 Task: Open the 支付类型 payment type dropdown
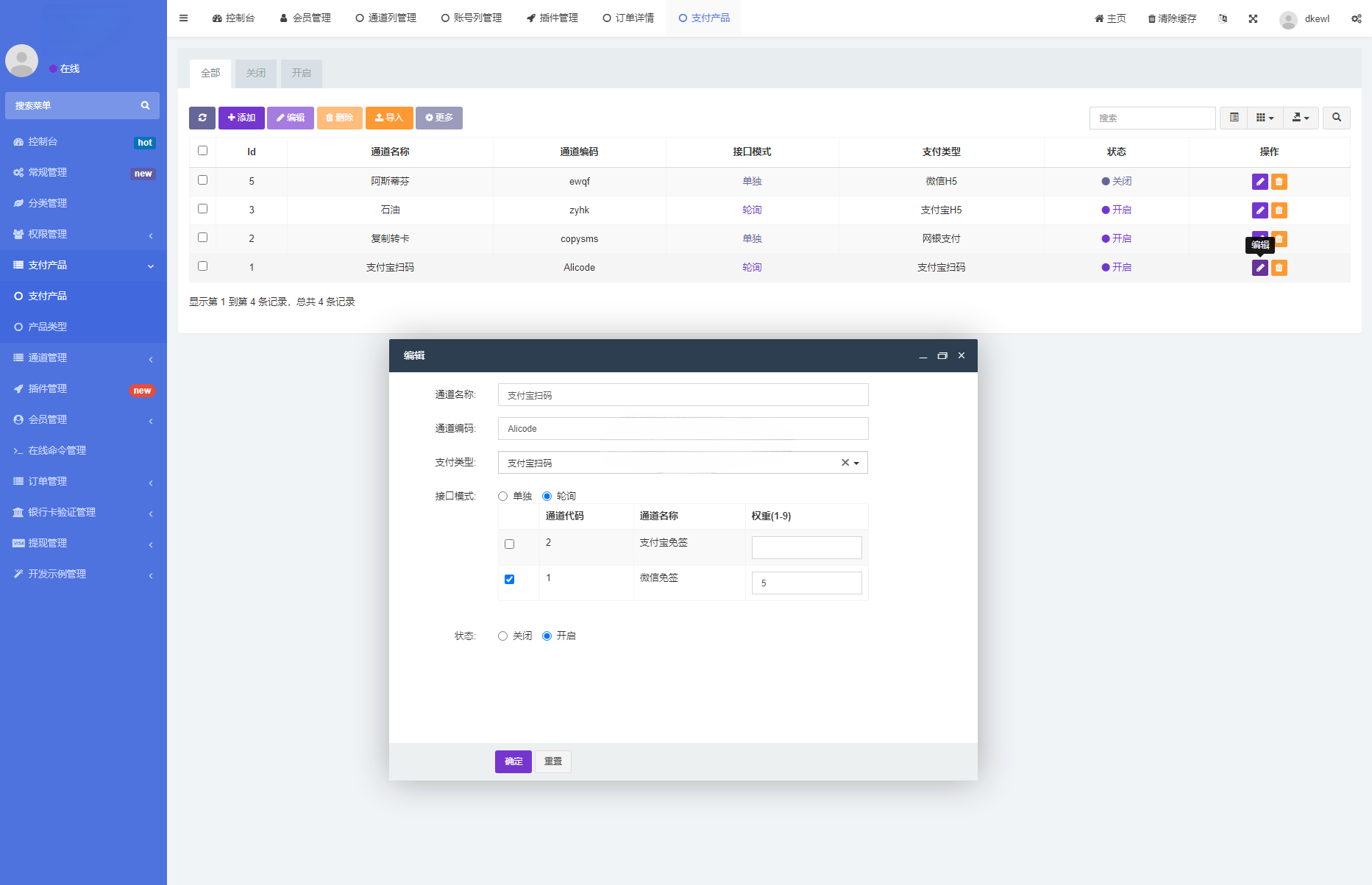point(854,462)
